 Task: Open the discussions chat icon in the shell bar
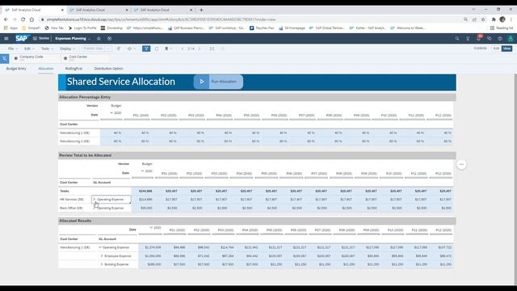click(489, 39)
